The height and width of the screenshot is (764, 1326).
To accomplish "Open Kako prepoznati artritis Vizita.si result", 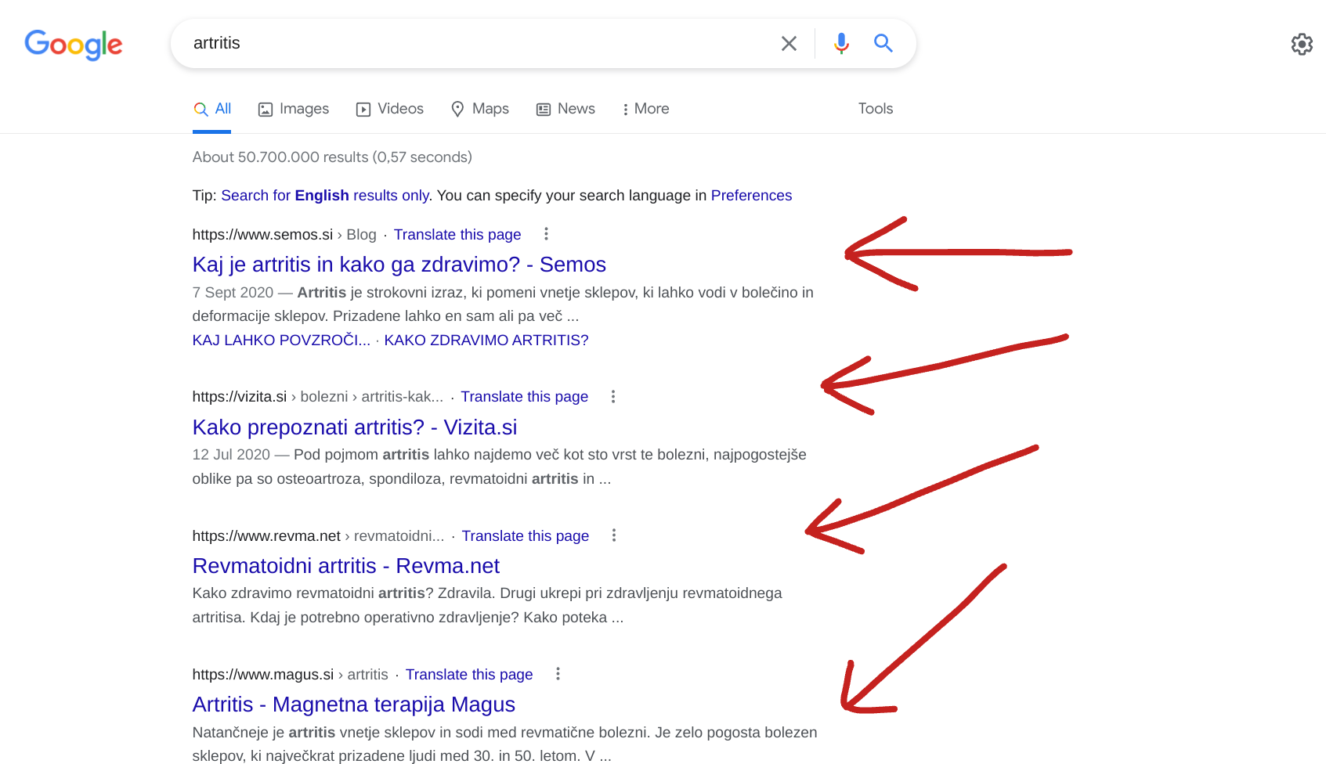I will click(355, 427).
